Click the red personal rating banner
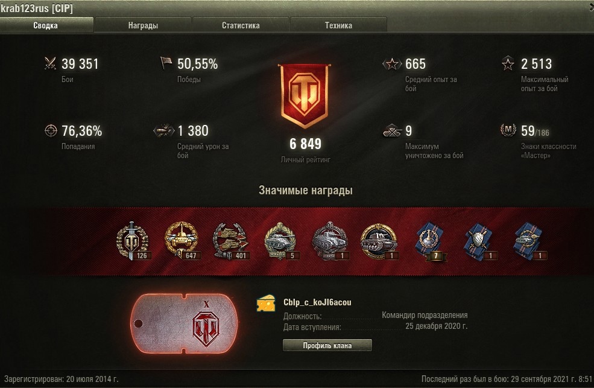 (304, 96)
